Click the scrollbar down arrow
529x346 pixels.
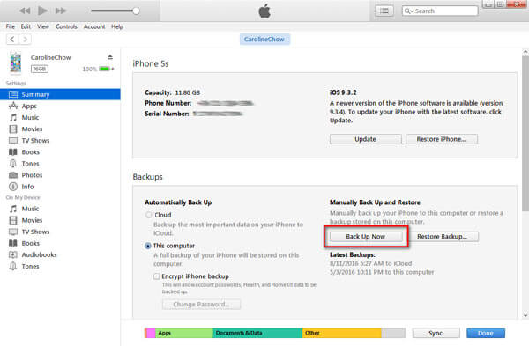pos(525,315)
